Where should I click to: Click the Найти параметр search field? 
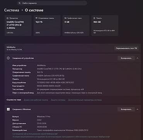pos(52,3)
